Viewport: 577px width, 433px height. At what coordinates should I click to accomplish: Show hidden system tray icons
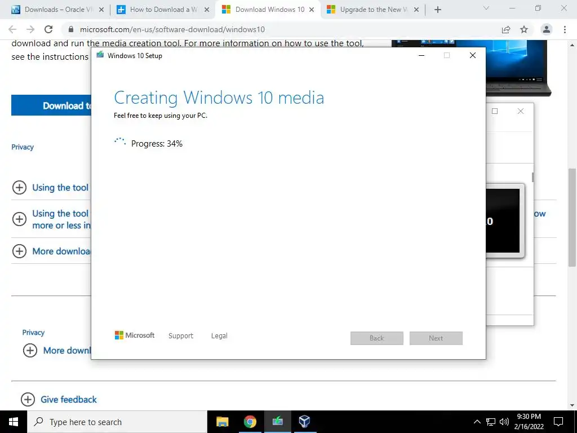coord(477,422)
